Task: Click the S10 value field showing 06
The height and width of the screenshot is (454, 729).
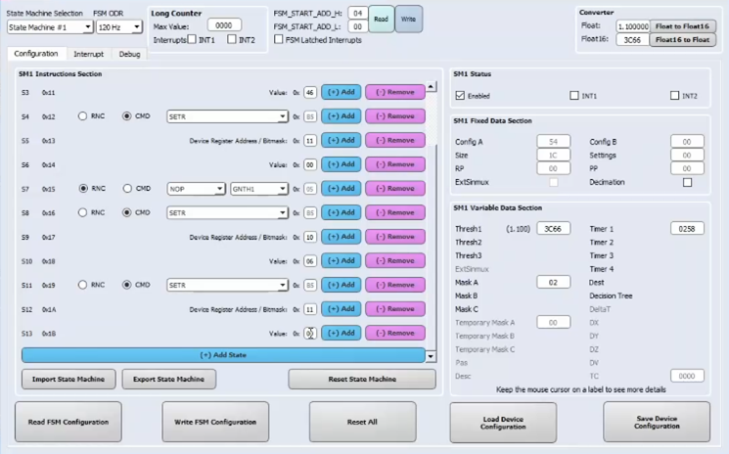Action: 310,261
